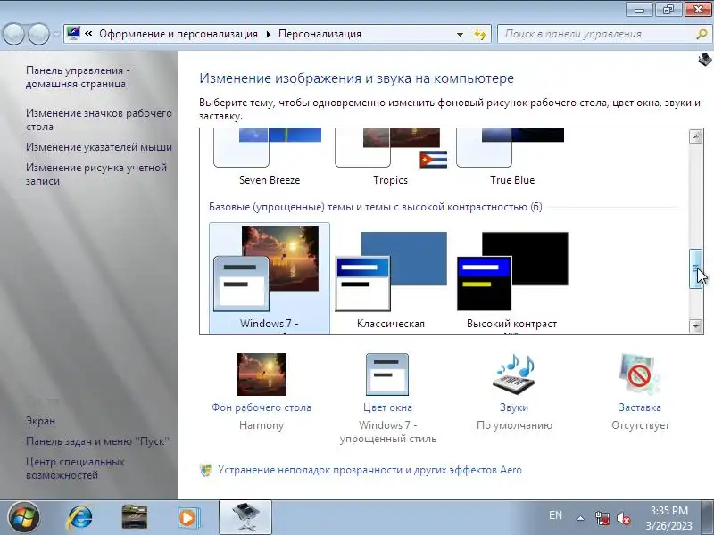The image size is (714, 535).
Task: Select the True Blue theme
Action: click(512, 157)
